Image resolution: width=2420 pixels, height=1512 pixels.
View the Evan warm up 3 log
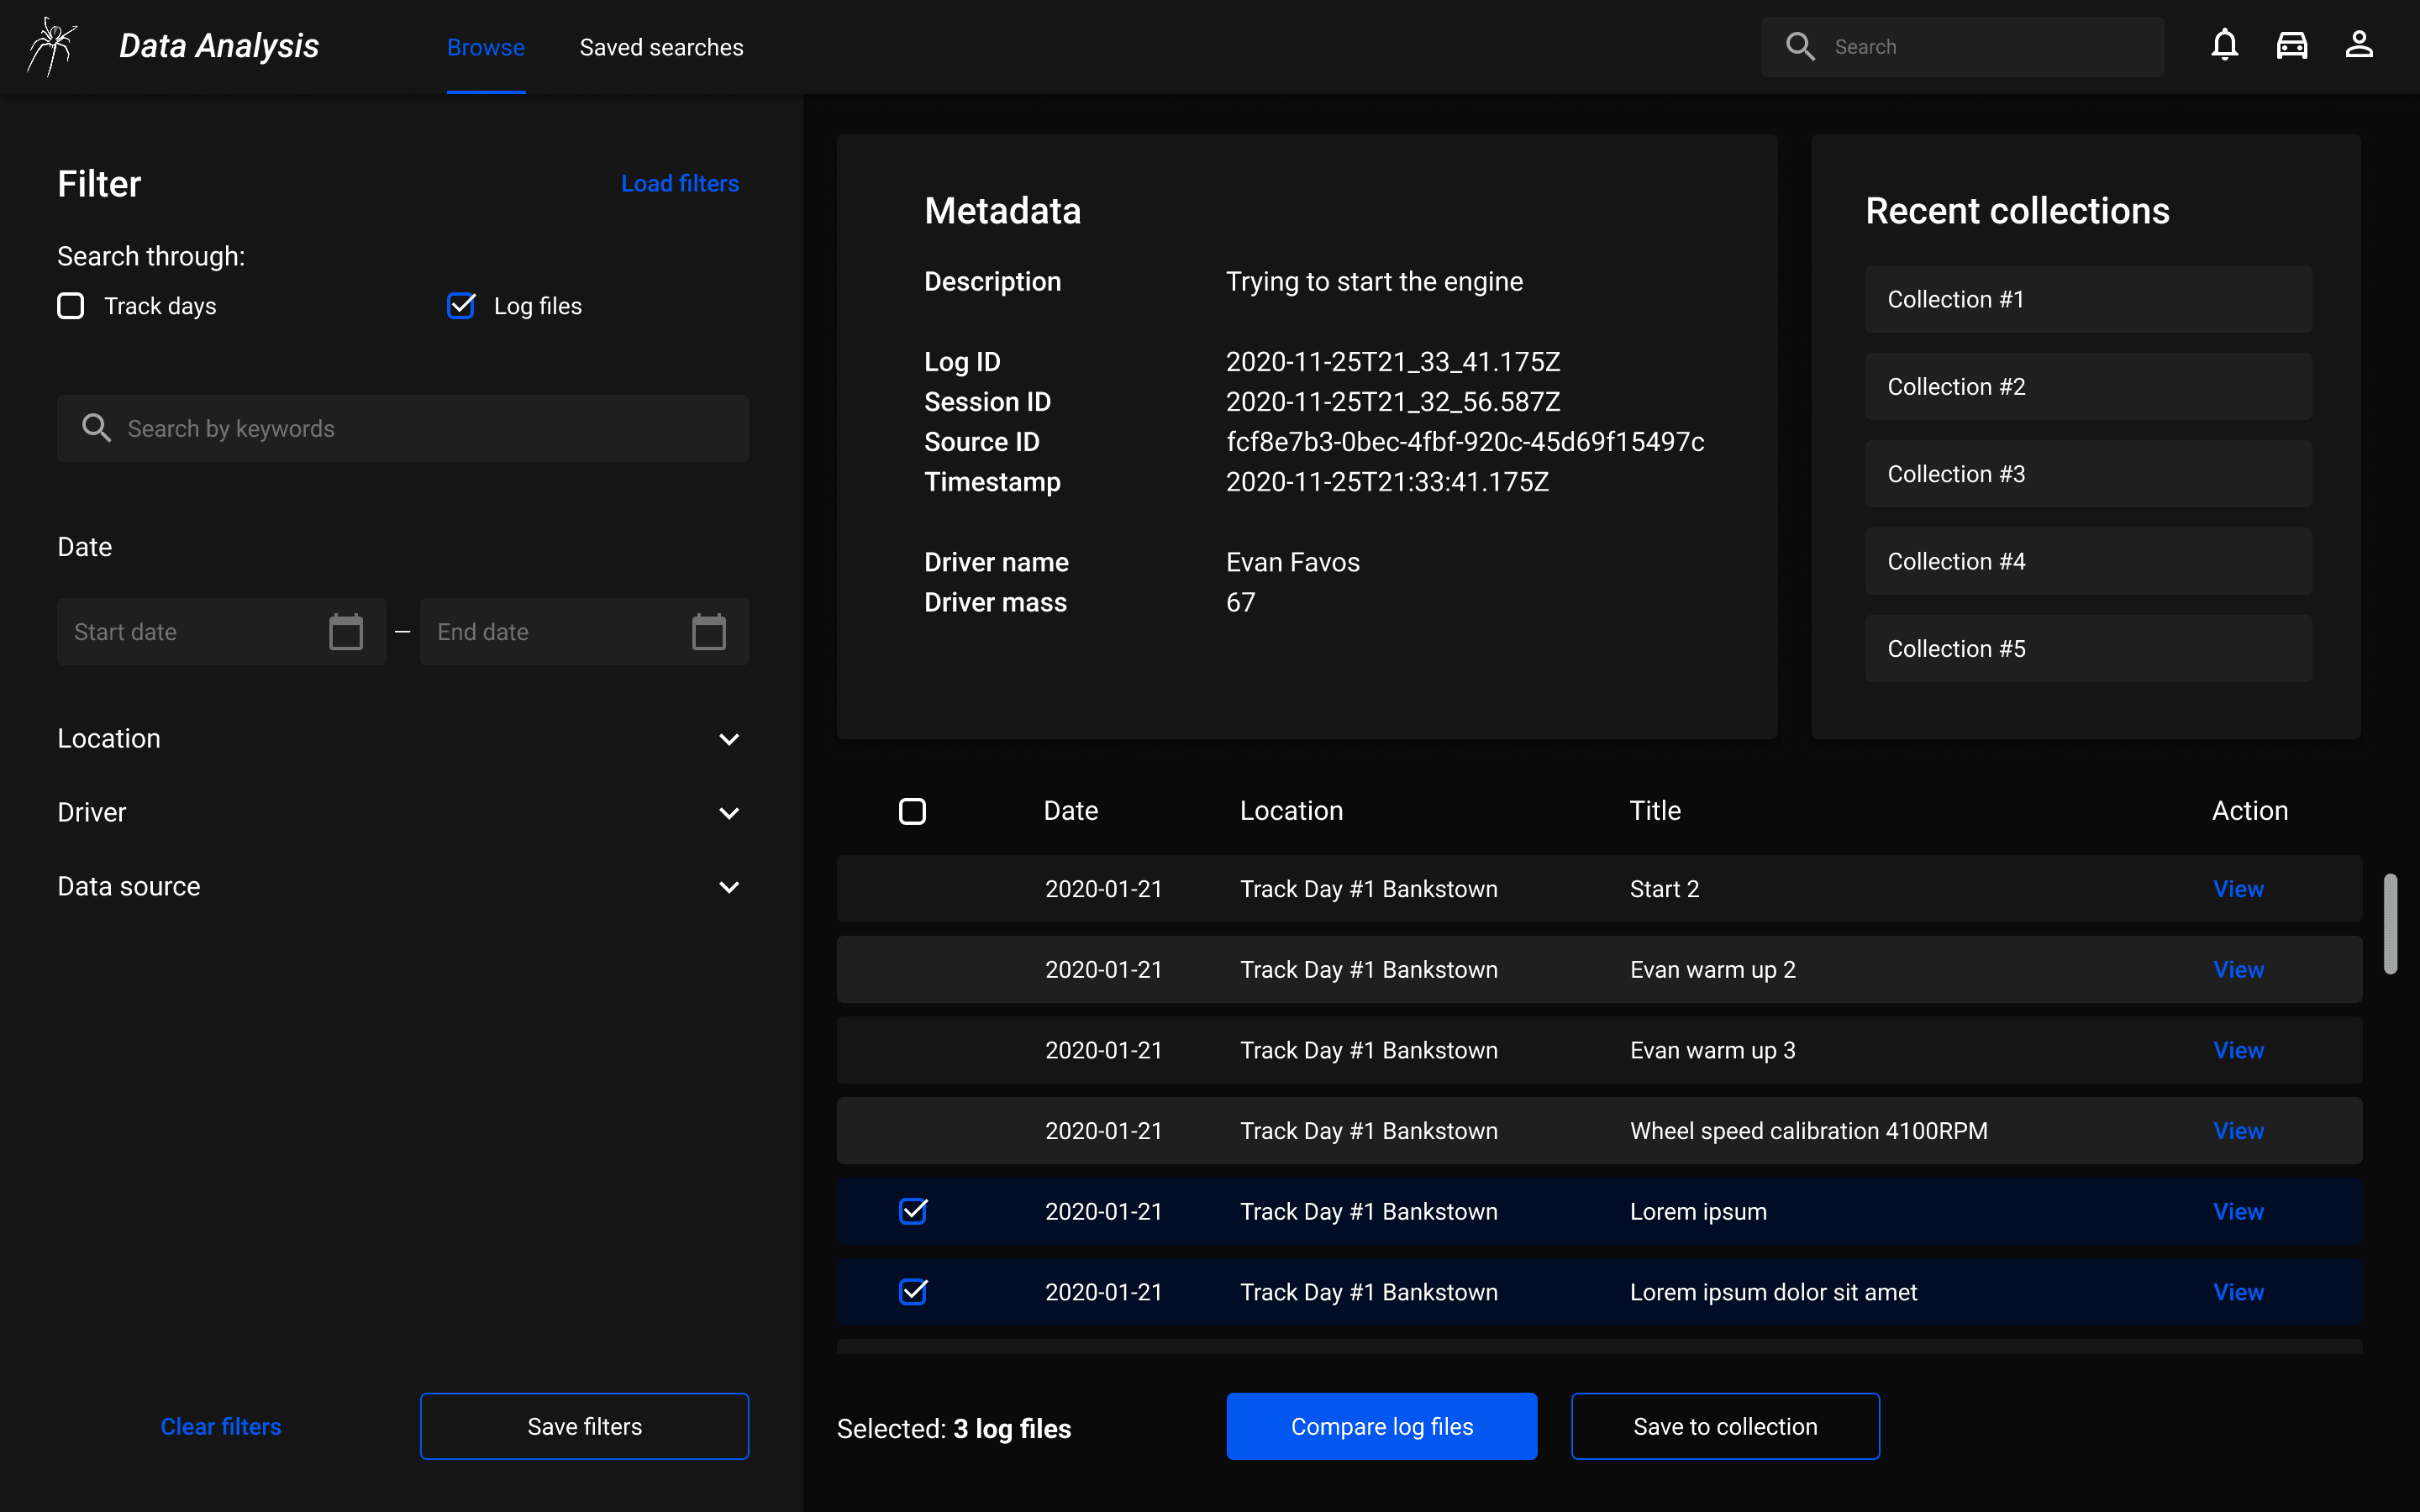[2238, 1050]
